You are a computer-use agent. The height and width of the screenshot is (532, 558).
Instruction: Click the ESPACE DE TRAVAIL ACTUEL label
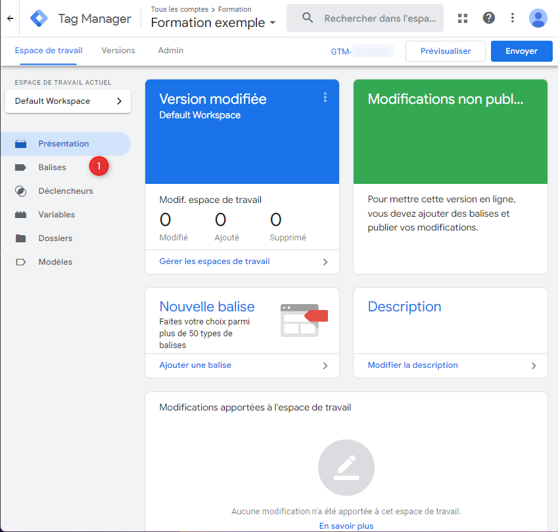coord(63,83)
